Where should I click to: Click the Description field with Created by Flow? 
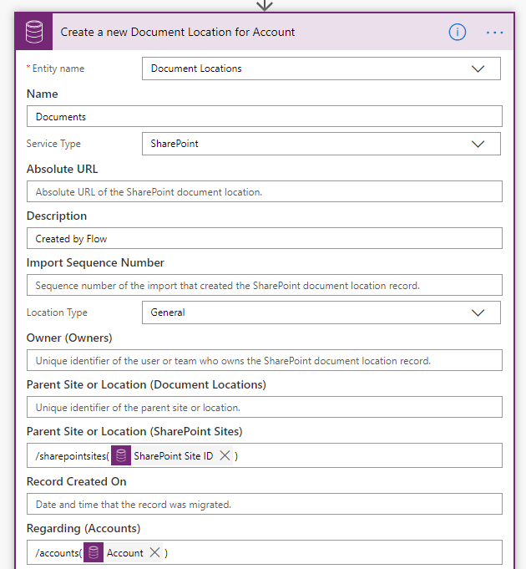pyautogui.click(x=264, y=239)
